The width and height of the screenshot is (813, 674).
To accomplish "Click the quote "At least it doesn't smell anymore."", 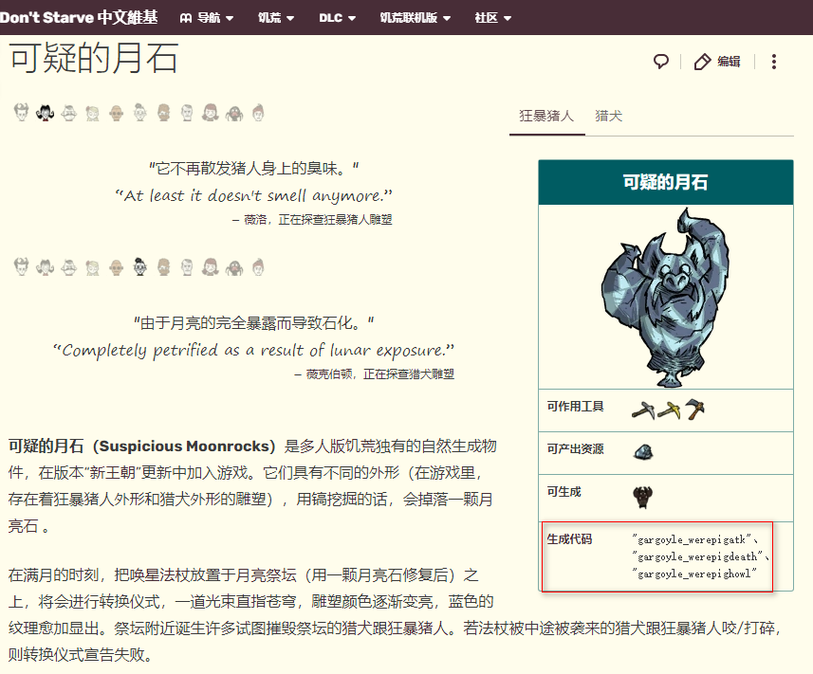I will [x=253, y=195].
